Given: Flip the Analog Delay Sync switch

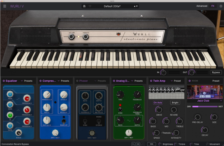Looking at the screenshot, I should pyautogui.click(x=120, y=109).
